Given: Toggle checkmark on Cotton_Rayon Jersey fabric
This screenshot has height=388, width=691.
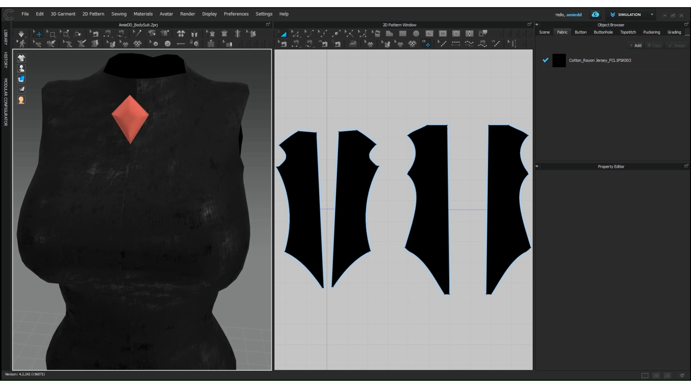Looking at the screenshot, I should pos(545,60).
